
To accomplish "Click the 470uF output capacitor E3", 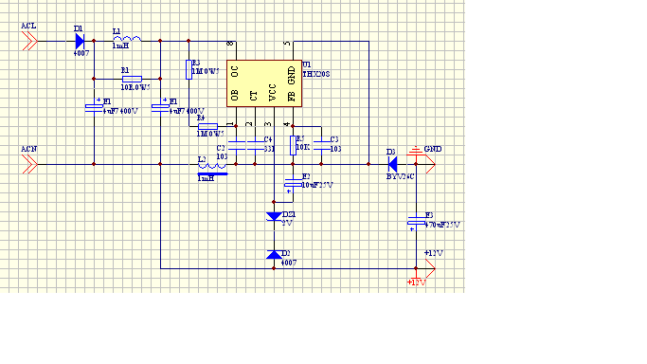I will (x=417, y=221).
